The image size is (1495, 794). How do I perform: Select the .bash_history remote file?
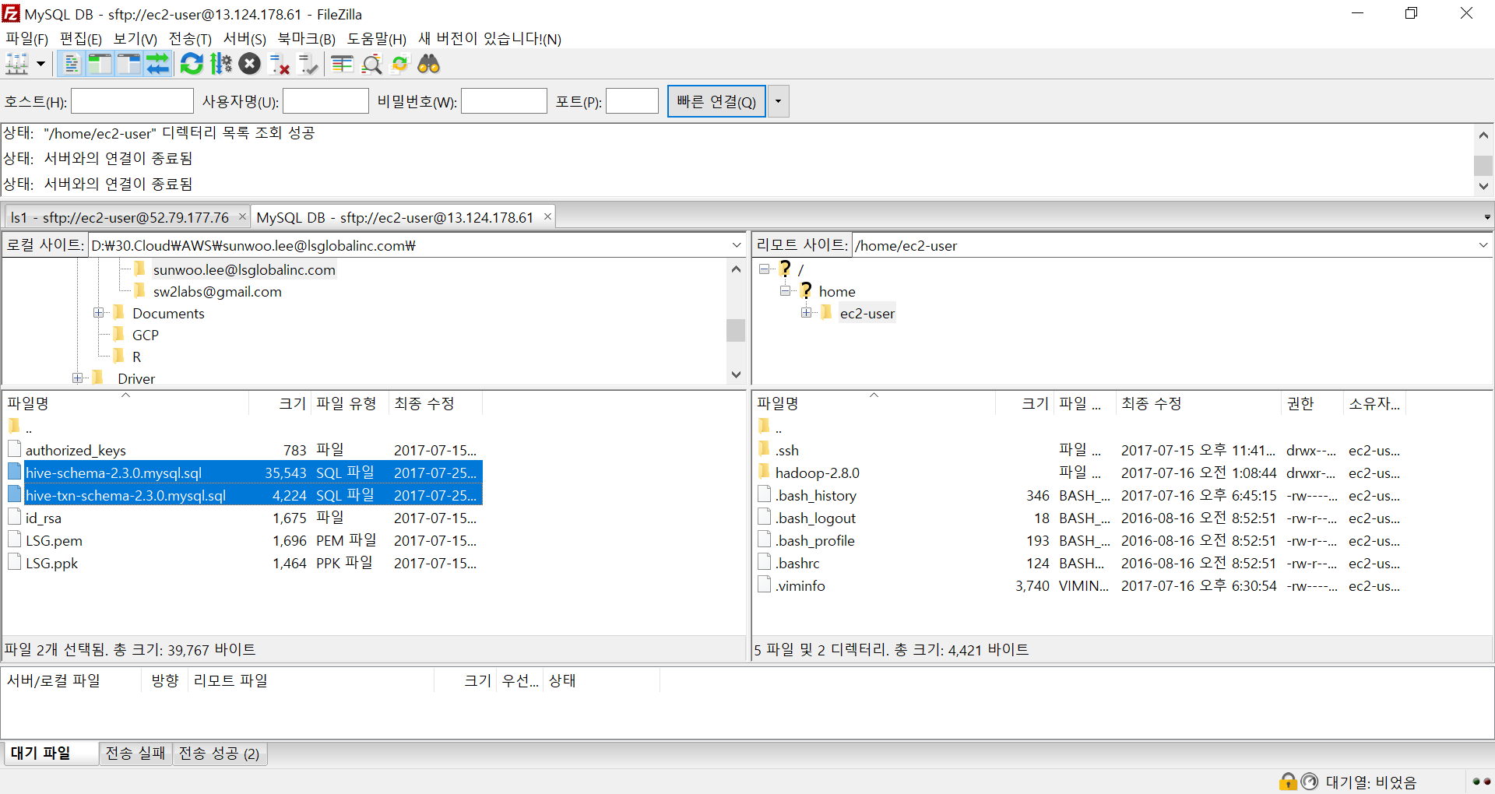tap(1081, 495)
